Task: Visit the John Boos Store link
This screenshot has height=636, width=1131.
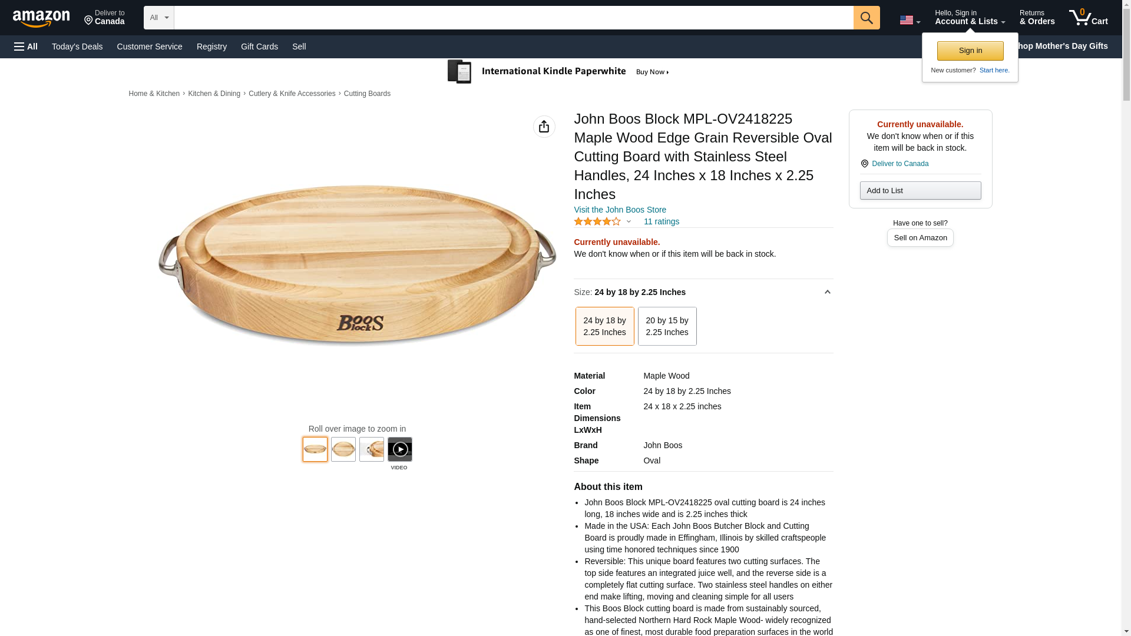Action: coord(620,210)
